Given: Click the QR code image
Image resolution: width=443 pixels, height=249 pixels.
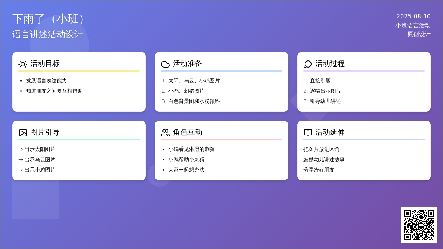Looking at the screenshot, I should point(419,225).
